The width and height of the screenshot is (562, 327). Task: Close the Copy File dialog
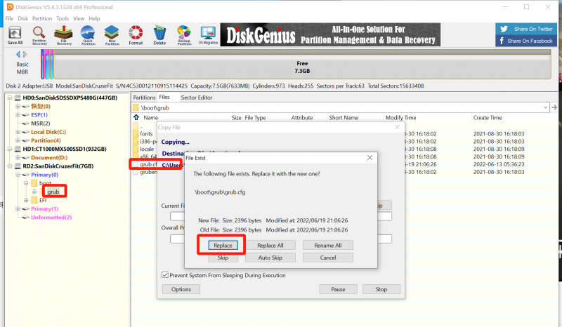pyautogui.click(x=397, y=127)
